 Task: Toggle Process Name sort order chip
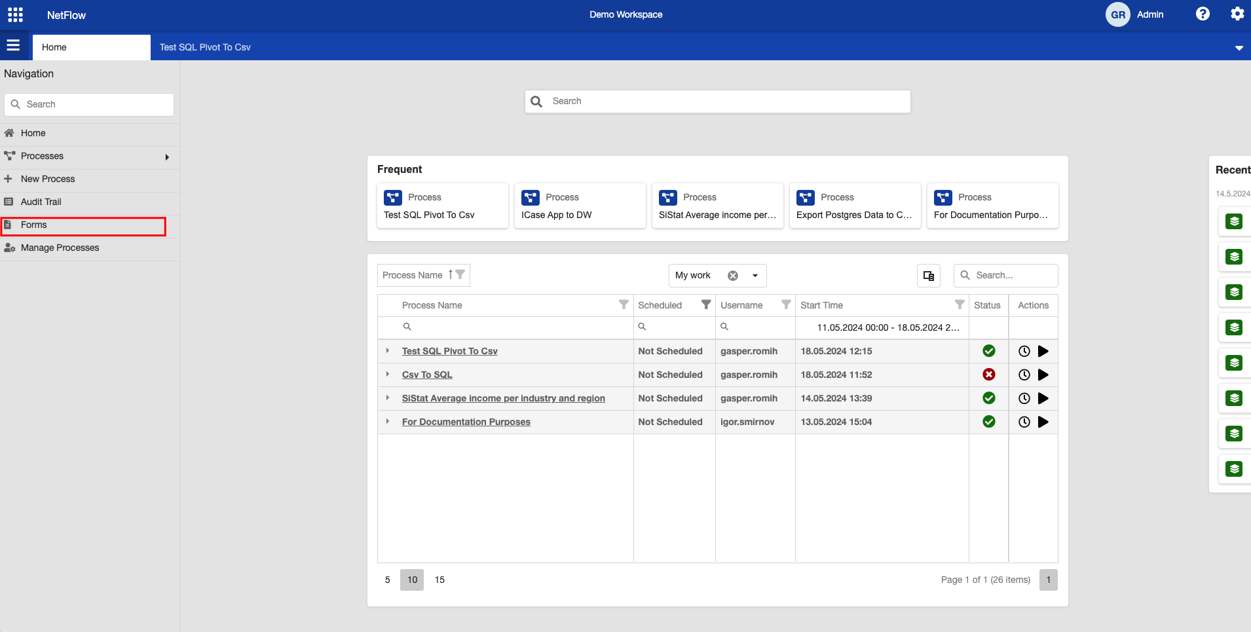[423, 275]
